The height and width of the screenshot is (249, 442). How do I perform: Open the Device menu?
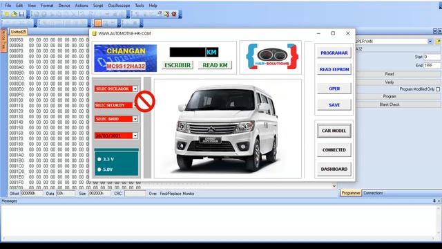[x=64, y=6]
